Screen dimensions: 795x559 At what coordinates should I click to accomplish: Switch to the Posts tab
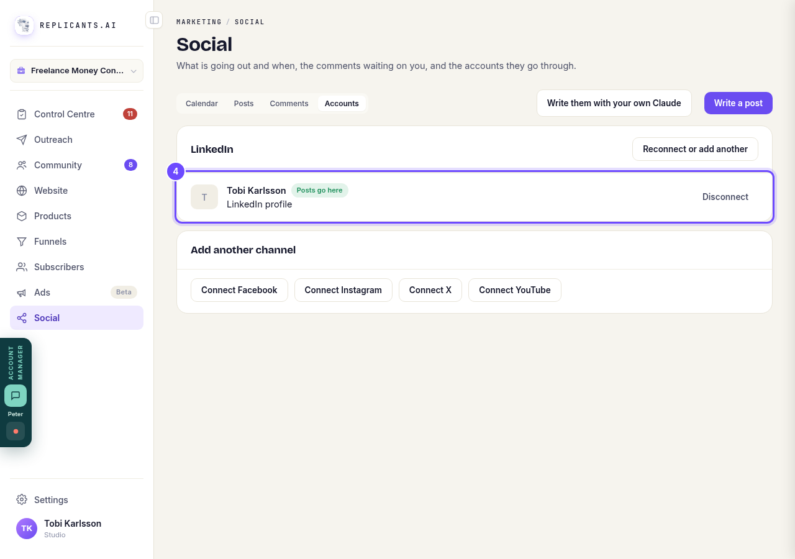243,104
